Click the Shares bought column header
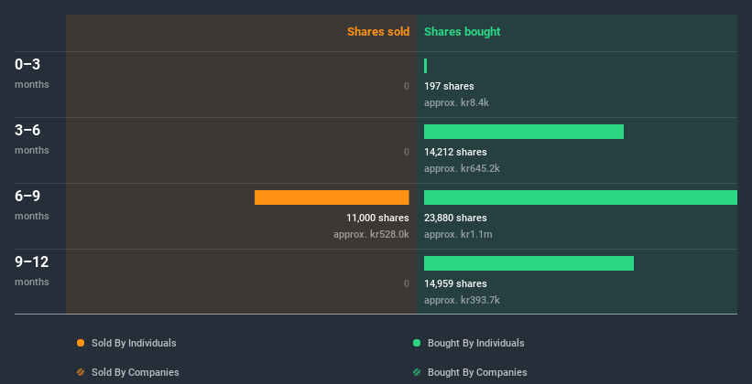Screen dimensions: 752x384 463,32
